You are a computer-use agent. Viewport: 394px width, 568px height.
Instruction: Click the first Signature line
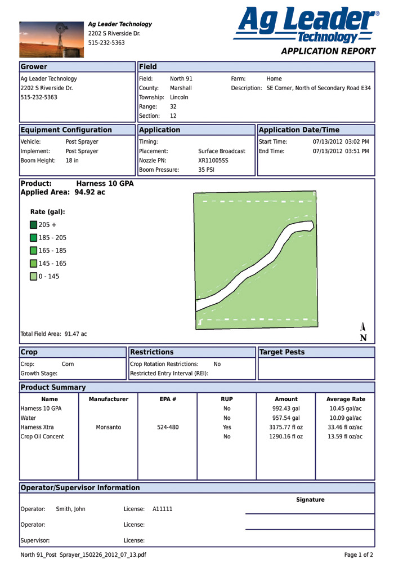[x=310, y=513]
